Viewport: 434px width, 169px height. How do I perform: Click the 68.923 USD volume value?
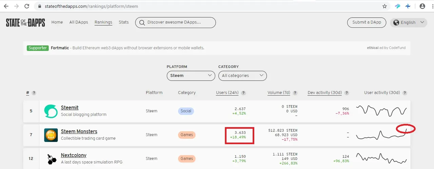pos(285,135)
